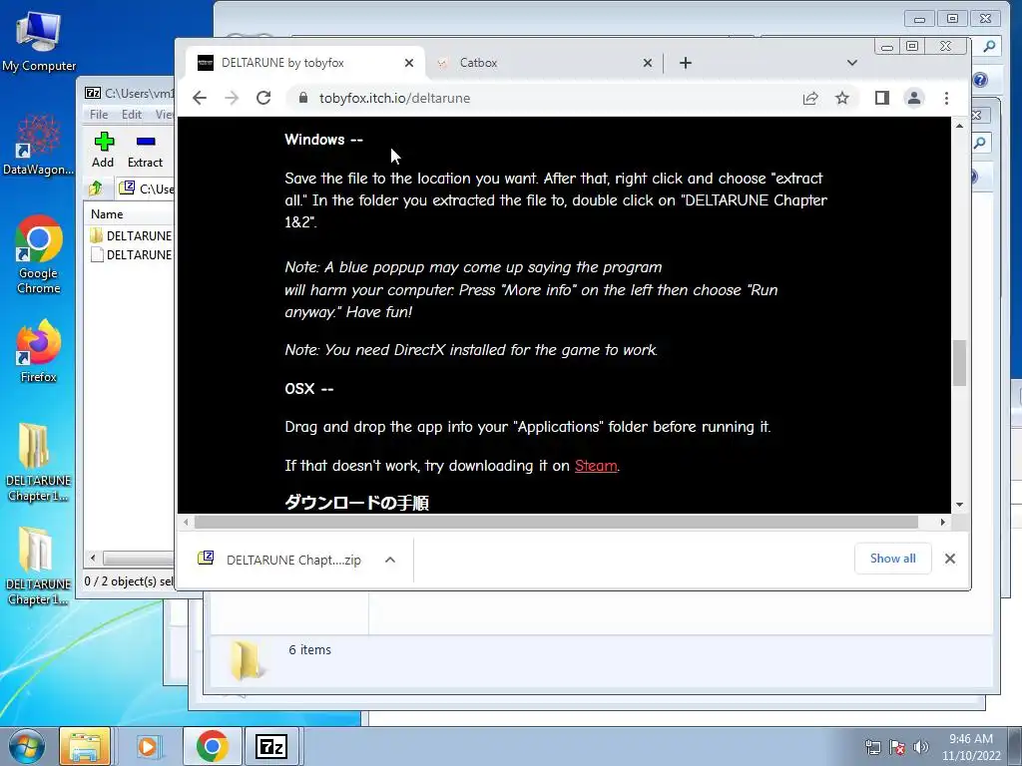Select the DELTARUNE by tobyfox tab
Viewport: 1022px width, 766px height.
point(305,63)
